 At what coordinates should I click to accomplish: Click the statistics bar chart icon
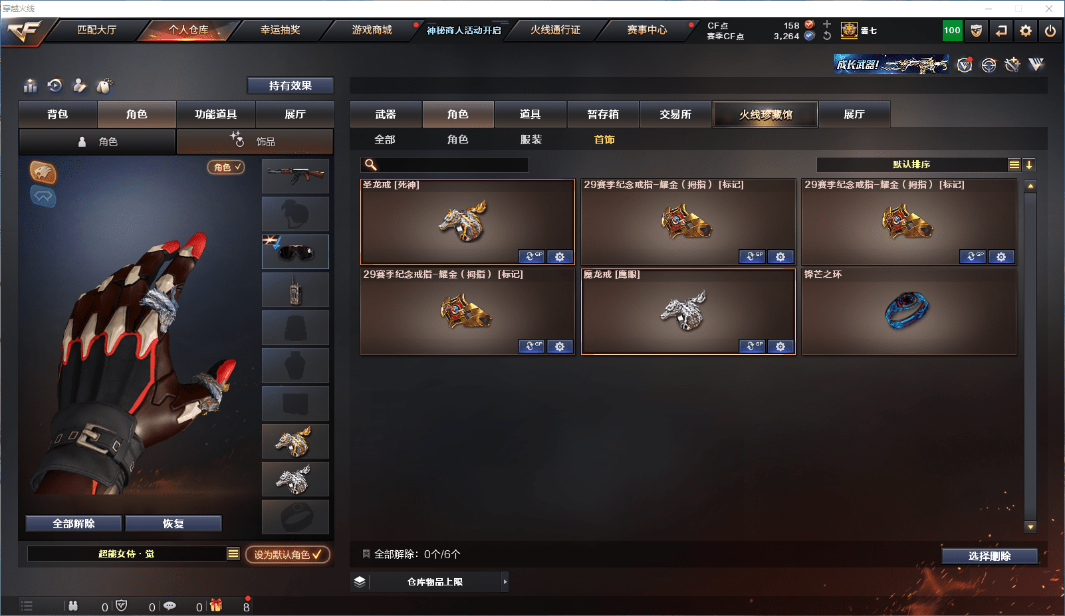(x=30, y=86)
